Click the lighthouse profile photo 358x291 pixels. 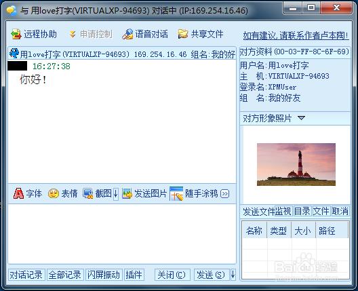pyautogui.click(x=296, y=164)
